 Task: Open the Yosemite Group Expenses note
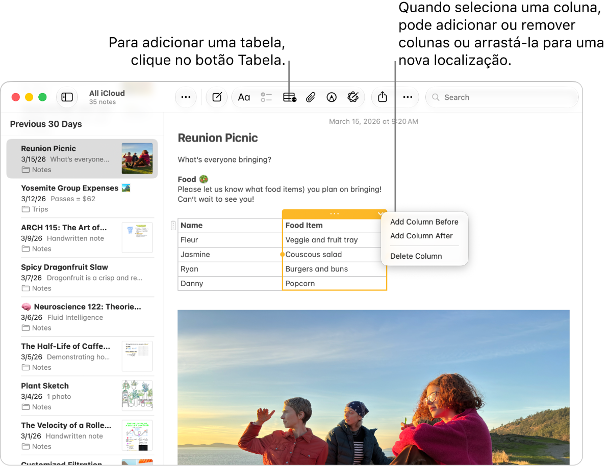[x=82, y=199]
